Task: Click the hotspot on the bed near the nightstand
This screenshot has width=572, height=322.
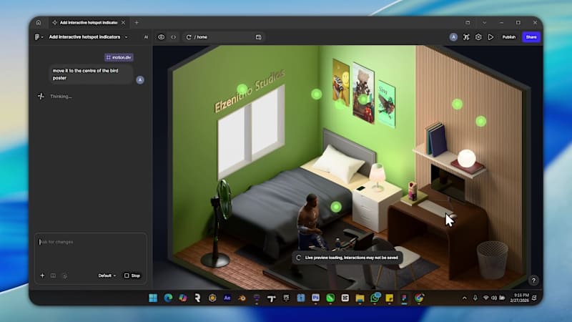Action: tap(336, 207)
